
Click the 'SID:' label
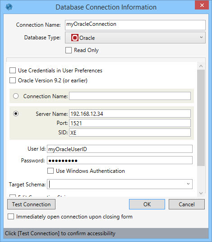[x=63, y=133]
